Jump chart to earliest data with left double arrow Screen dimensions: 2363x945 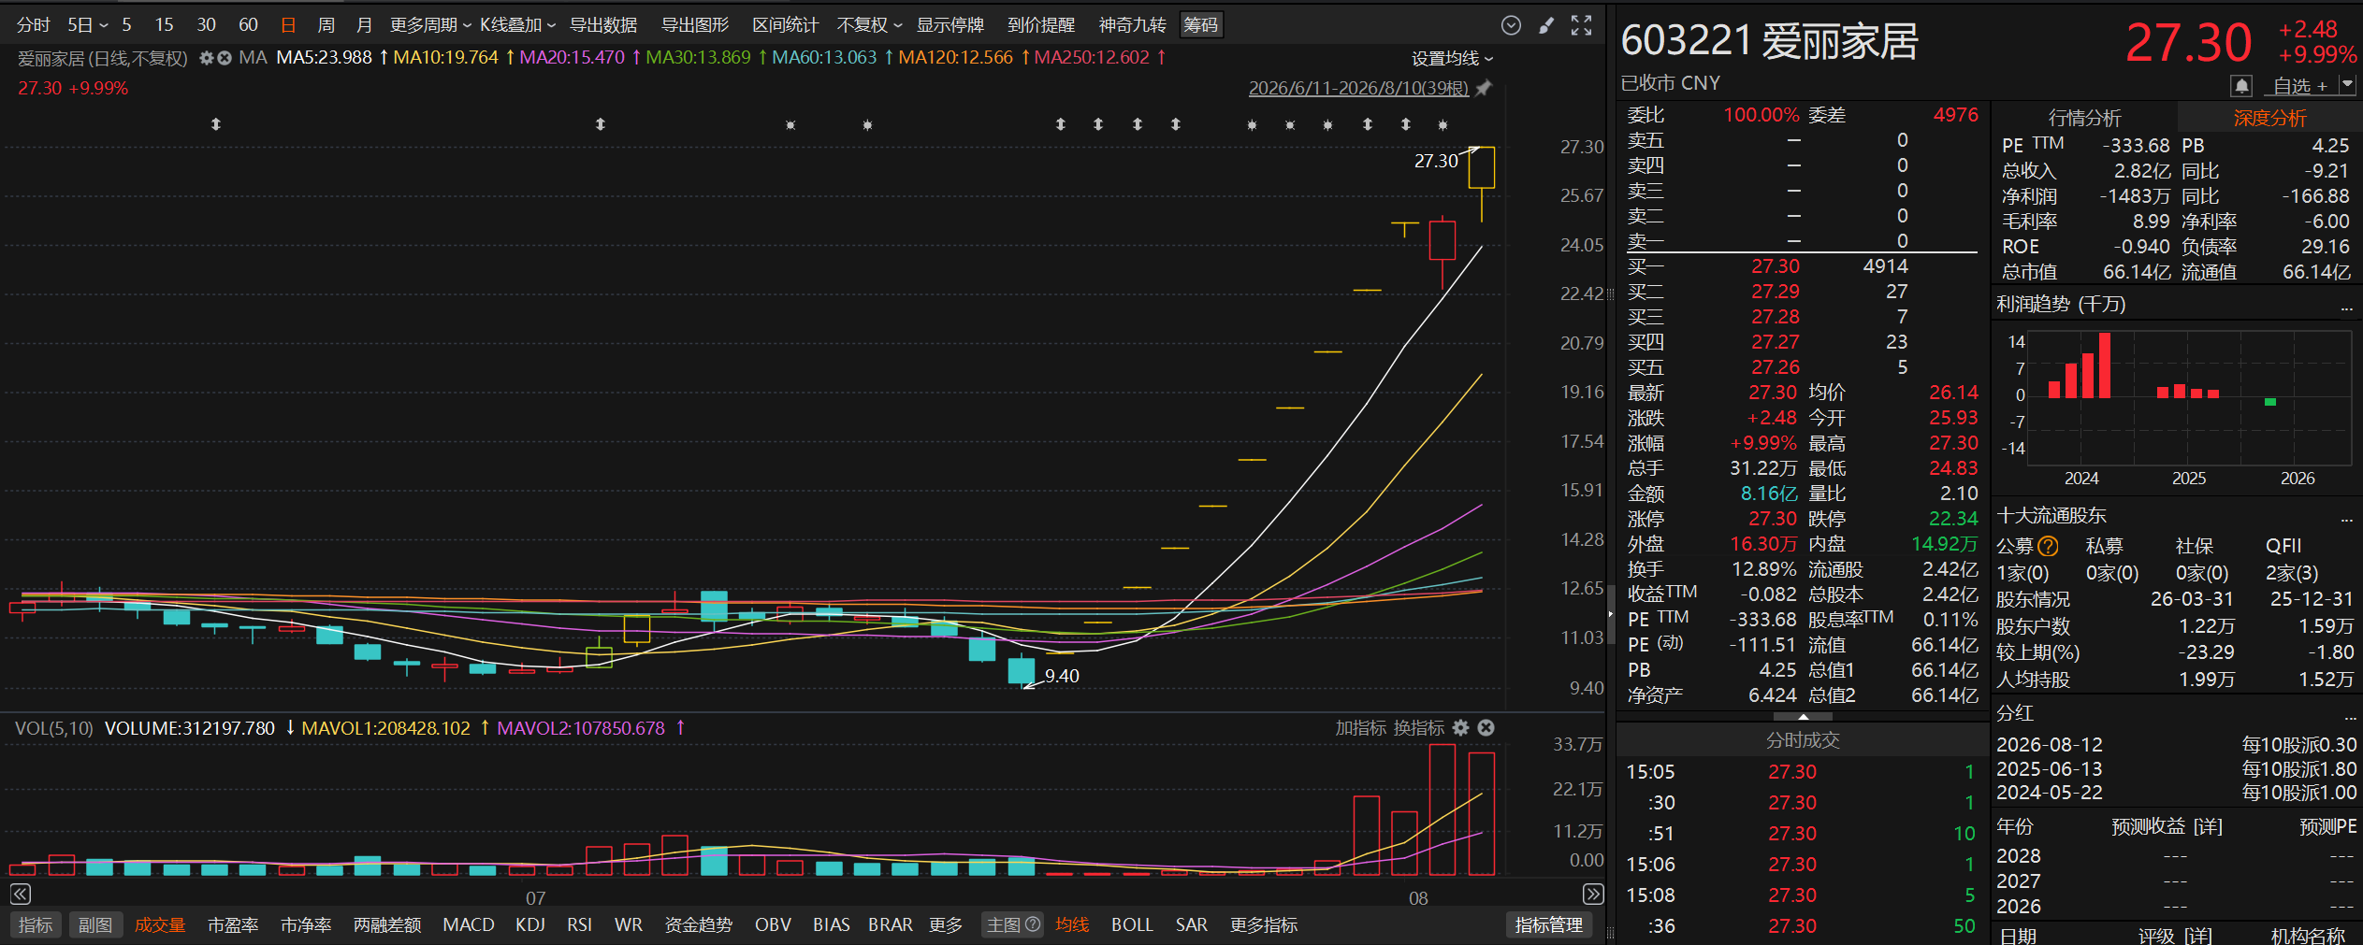tap(21, 895)
